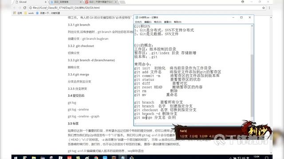This screenshot has height=159, width=284.
Task: Click 'git mv' line in Notepad
Action: pyautogui.click(x=156, y=95)
